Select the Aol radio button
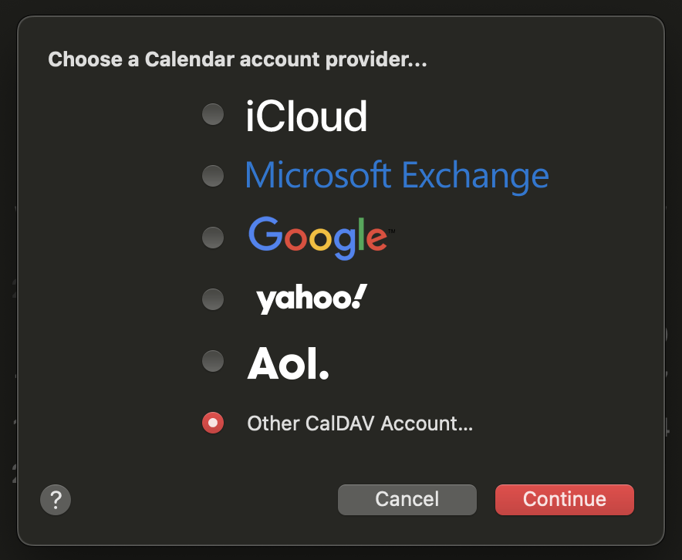The width and height of the screenshot is (682, 560). pyautogui.click(x=213, y=361)
